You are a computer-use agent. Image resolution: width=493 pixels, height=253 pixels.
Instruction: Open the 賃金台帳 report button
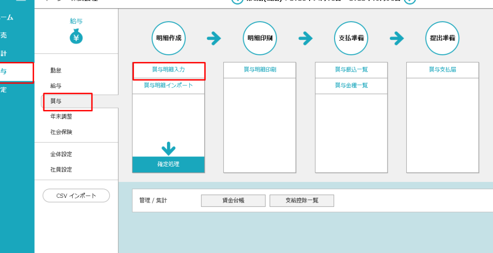[233, 201]
